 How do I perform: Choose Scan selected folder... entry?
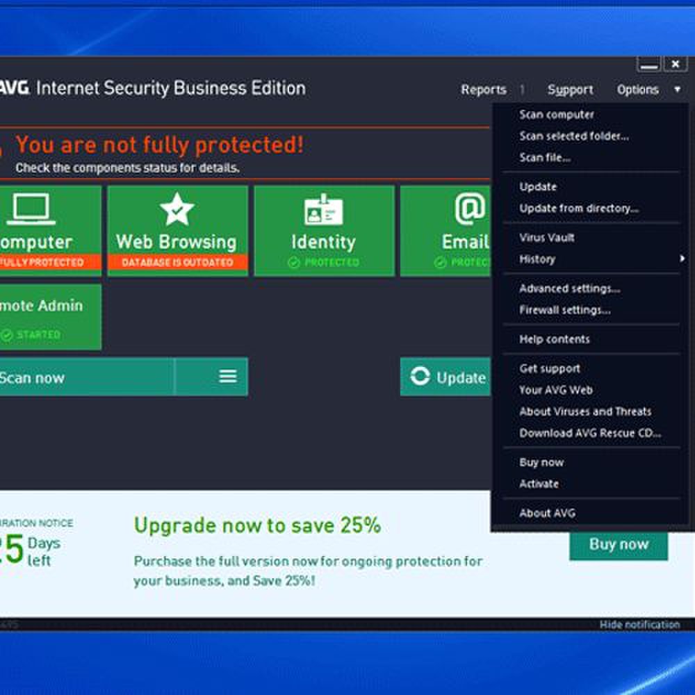pos(574,136)
